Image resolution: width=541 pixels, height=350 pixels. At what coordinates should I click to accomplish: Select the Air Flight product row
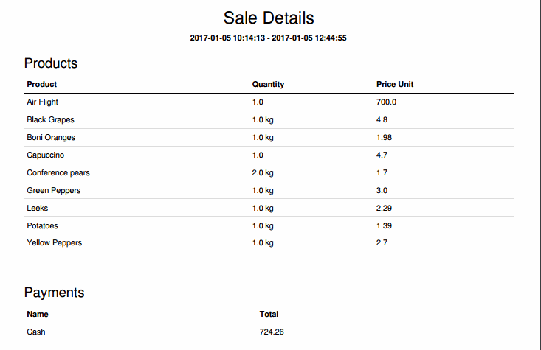click(x=269, y=102)
